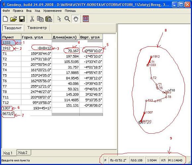Click the Paste clipboard icon
192x165 pixels.
[49, 19]
